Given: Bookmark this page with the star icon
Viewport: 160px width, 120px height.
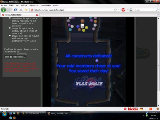Looking at the screenshot, I should point(115,10).
